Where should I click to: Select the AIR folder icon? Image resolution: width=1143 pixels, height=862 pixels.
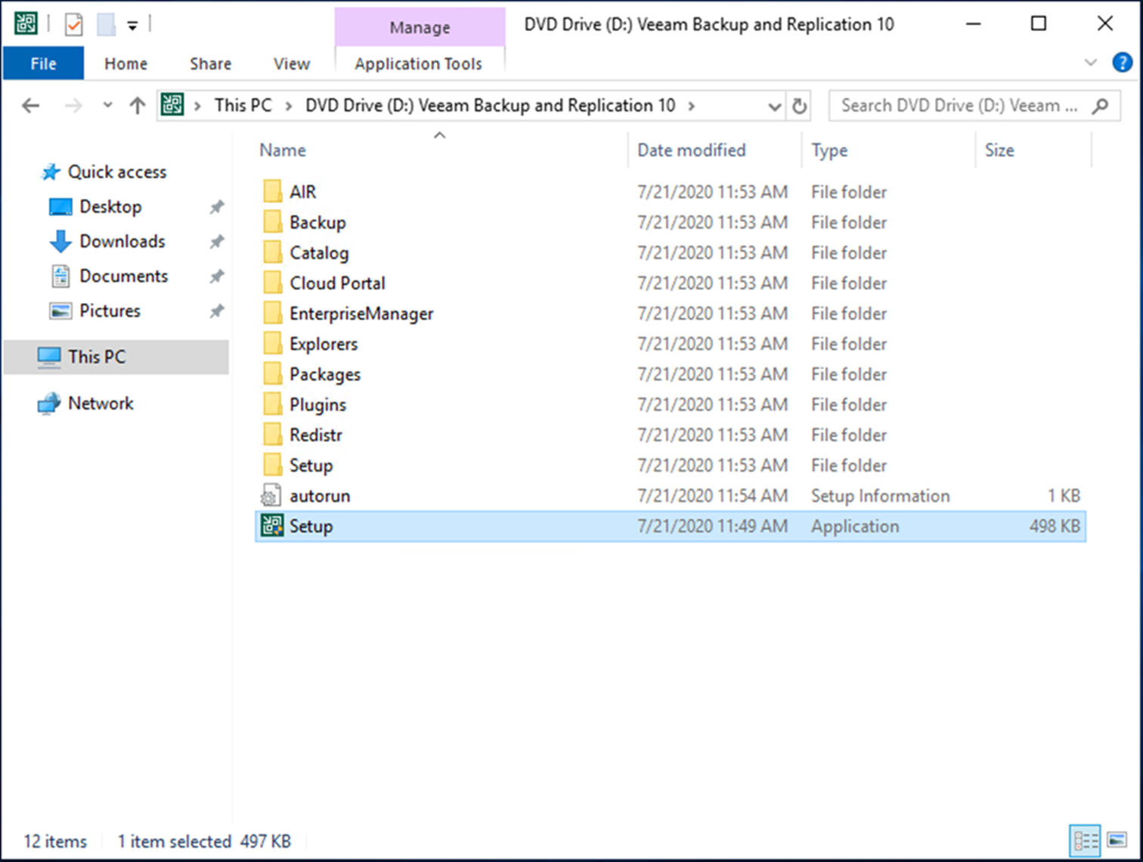[x=272, y=192]
